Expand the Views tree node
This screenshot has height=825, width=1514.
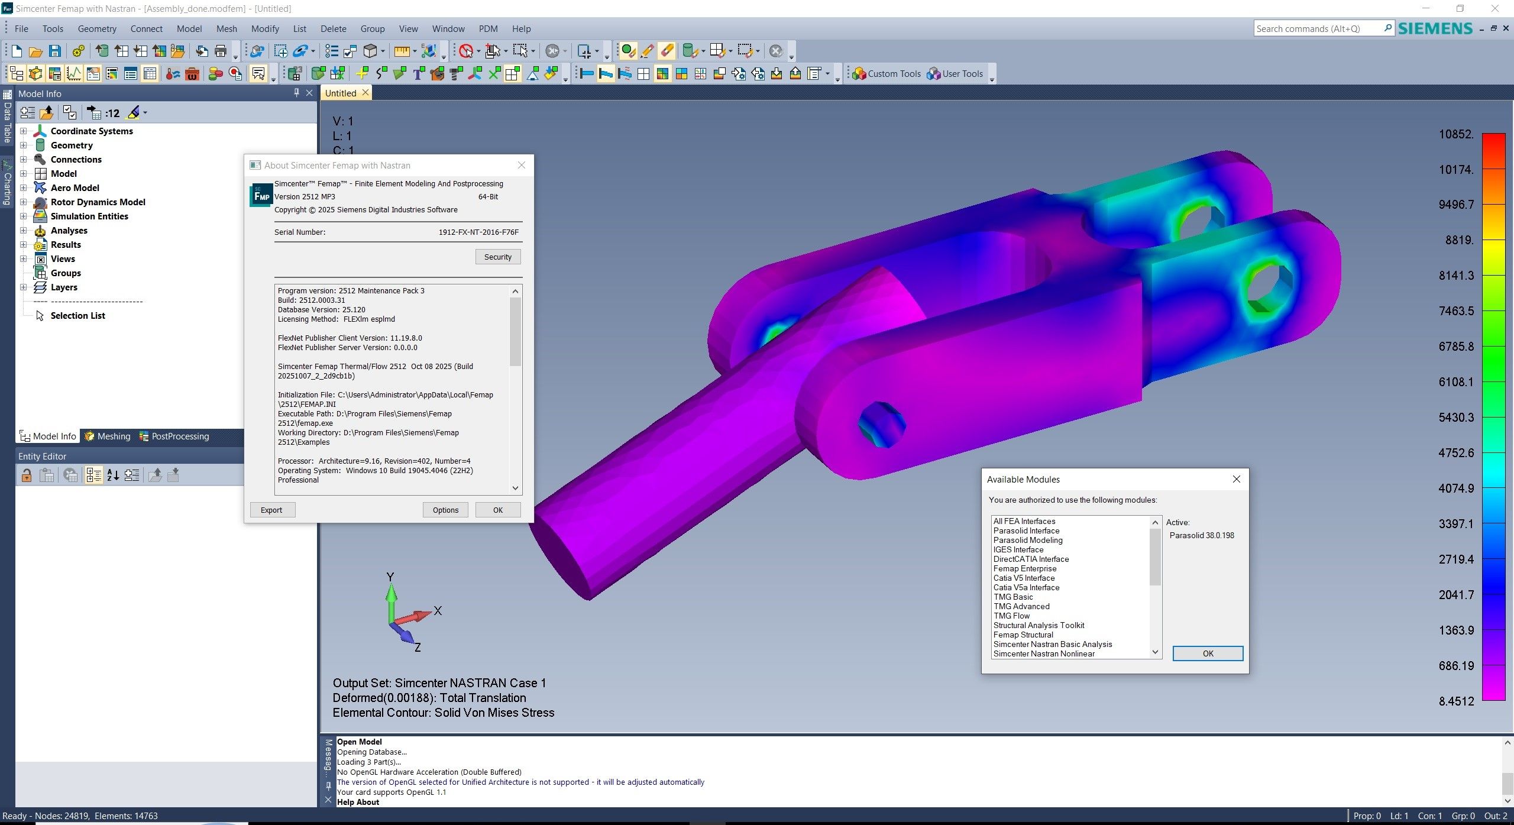[x=23, y=259]
